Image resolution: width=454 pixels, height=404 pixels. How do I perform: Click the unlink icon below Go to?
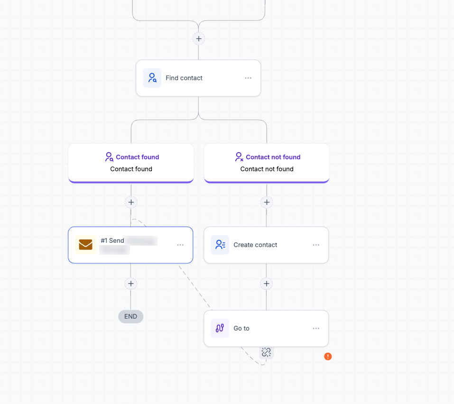coord(267,352)
